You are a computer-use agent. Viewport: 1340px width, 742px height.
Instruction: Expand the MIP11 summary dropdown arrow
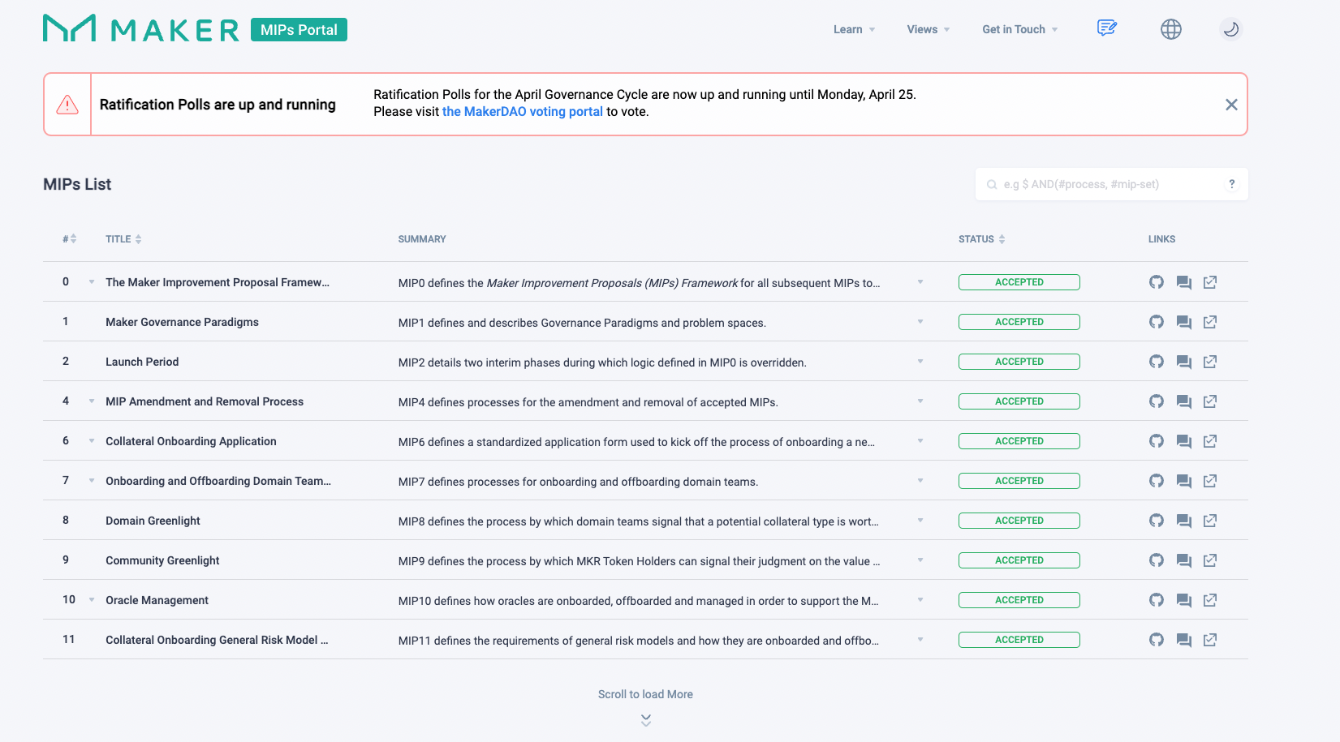(x=920, y=640)
